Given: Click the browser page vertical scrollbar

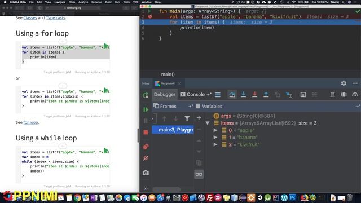Looking at the screenshot, I should pos(138,135).
